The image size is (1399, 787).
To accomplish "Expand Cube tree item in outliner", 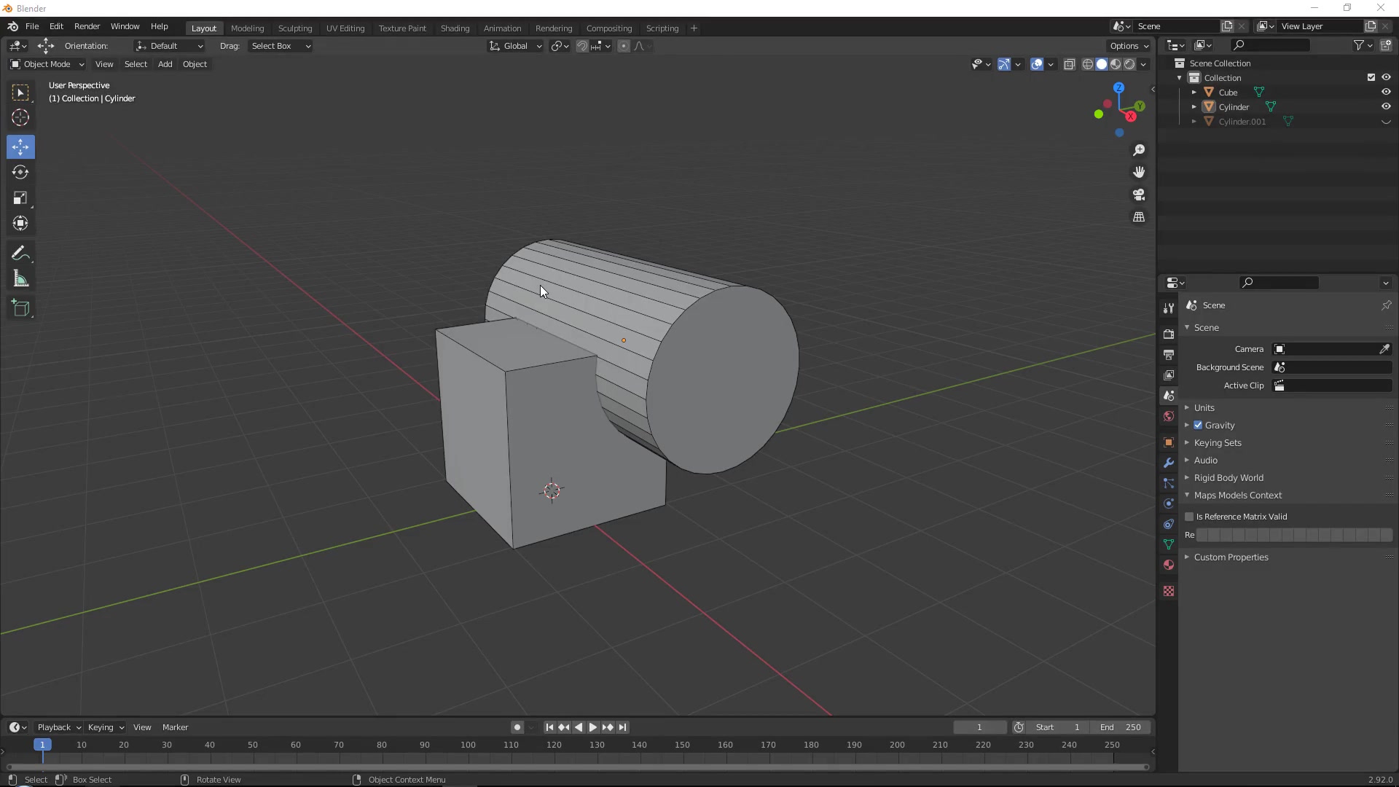I will [1194, 93].
